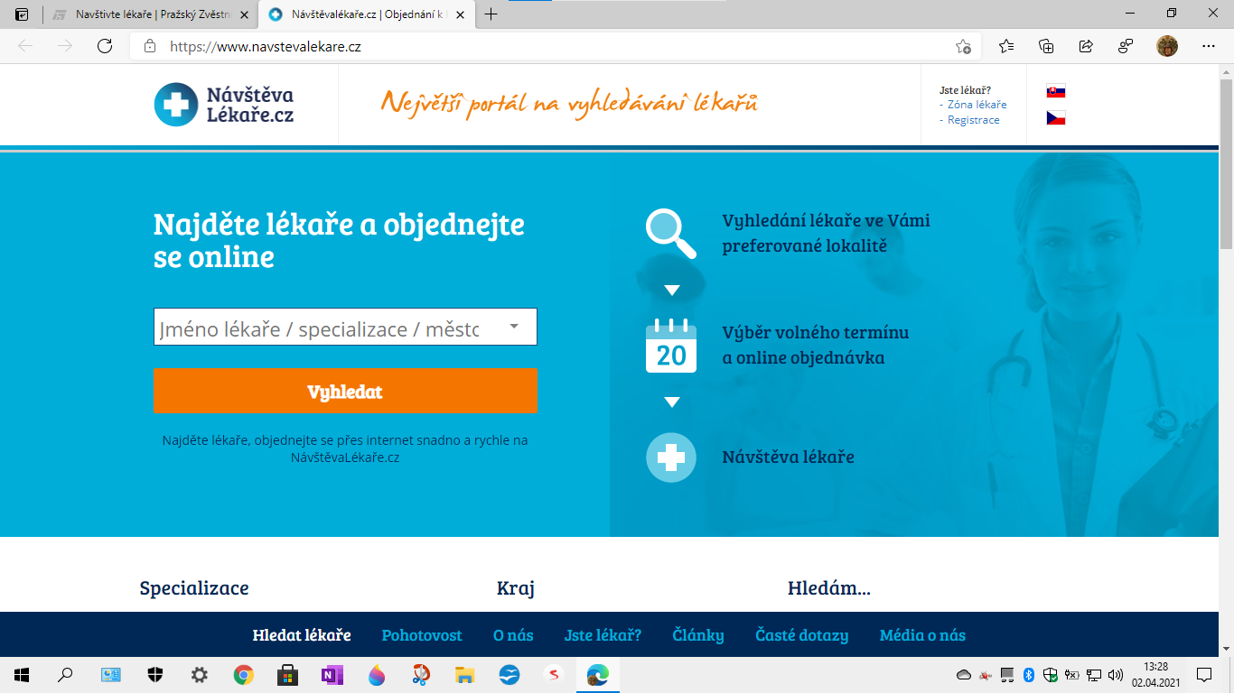Click the Czech flag icon
The height and width of the screenshot is (693, 1234).
point(1055,116)
